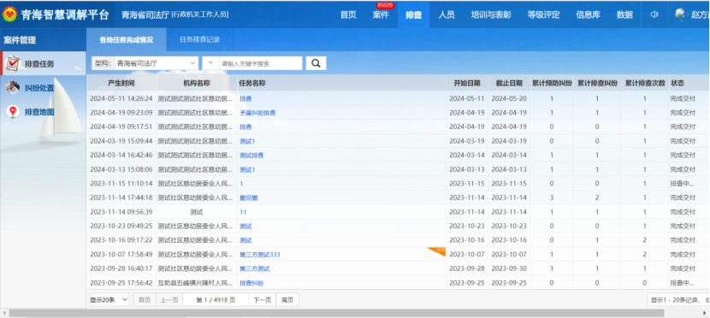
Task: Open the 案件 menu in top navigation
Action: click(381, 15)
